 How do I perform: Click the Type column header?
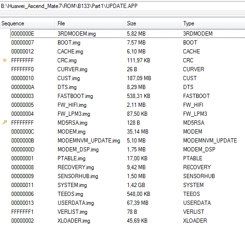pos(213,23)
